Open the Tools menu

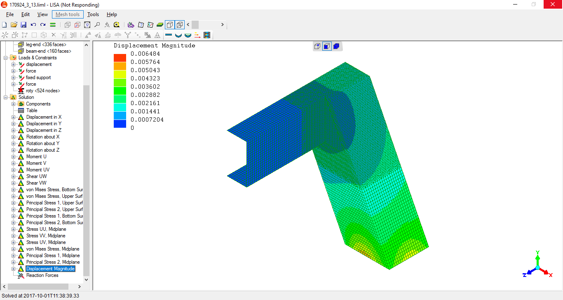pyautogui.click(x=93, y=14)
